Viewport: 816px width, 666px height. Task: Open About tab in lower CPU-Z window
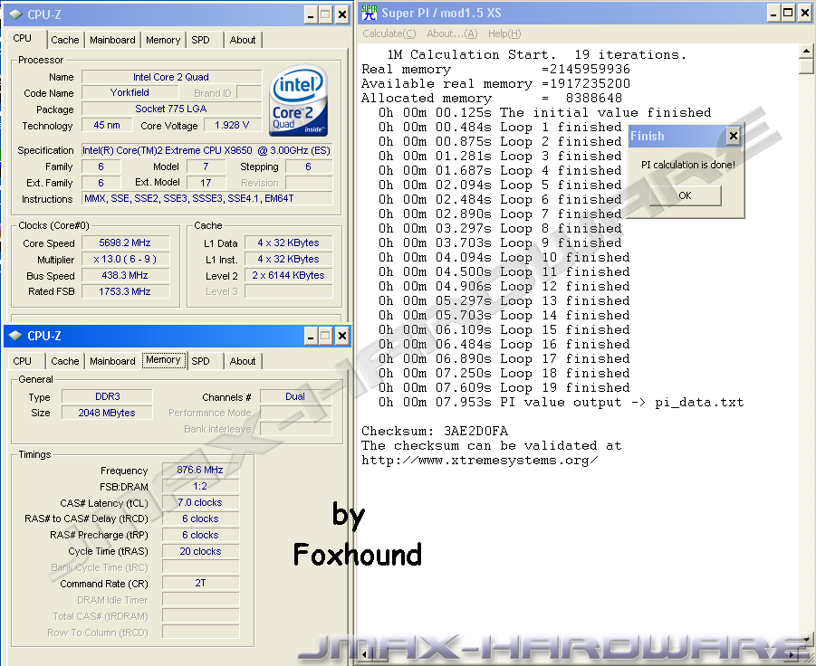point(243,361)
